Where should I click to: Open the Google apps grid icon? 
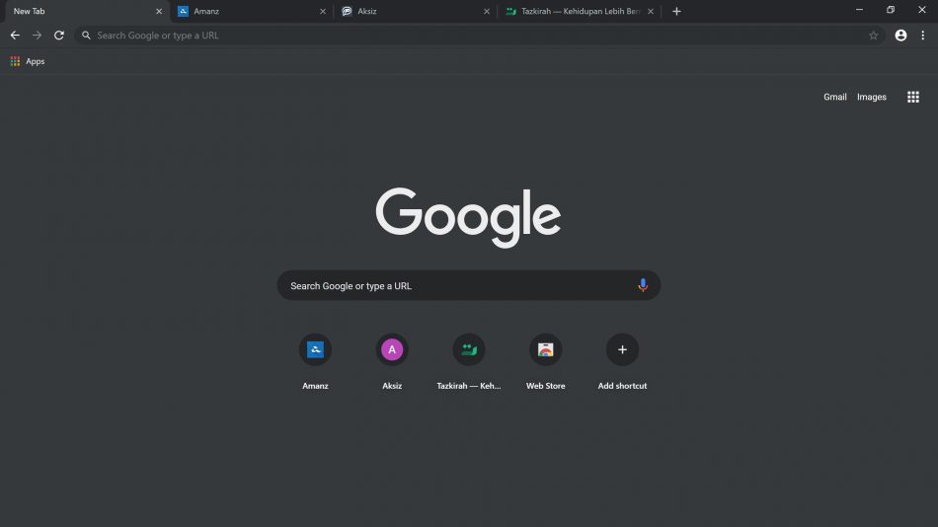point(913,97)
